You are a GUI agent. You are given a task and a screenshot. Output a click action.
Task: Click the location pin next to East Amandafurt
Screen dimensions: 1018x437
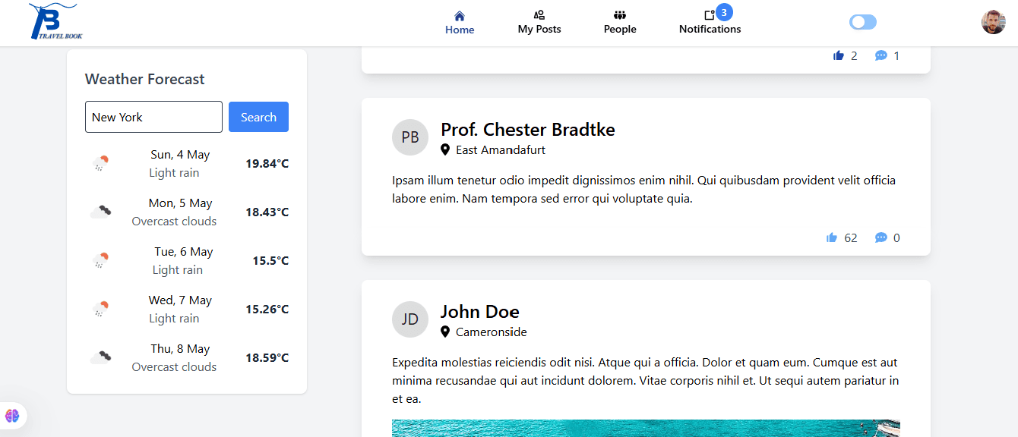(445, 150)
